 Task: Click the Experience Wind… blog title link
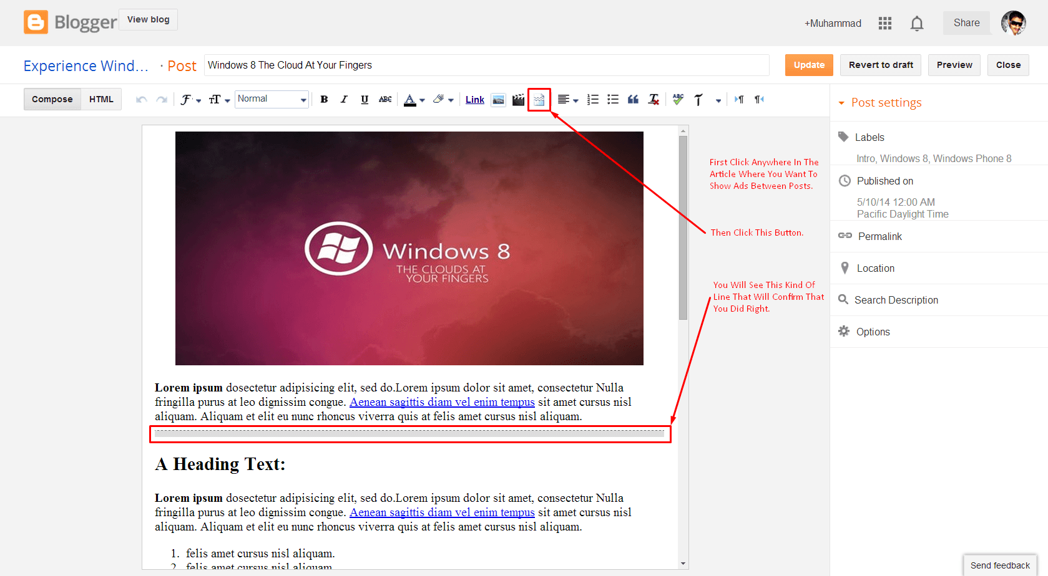[x=86, y=66]
